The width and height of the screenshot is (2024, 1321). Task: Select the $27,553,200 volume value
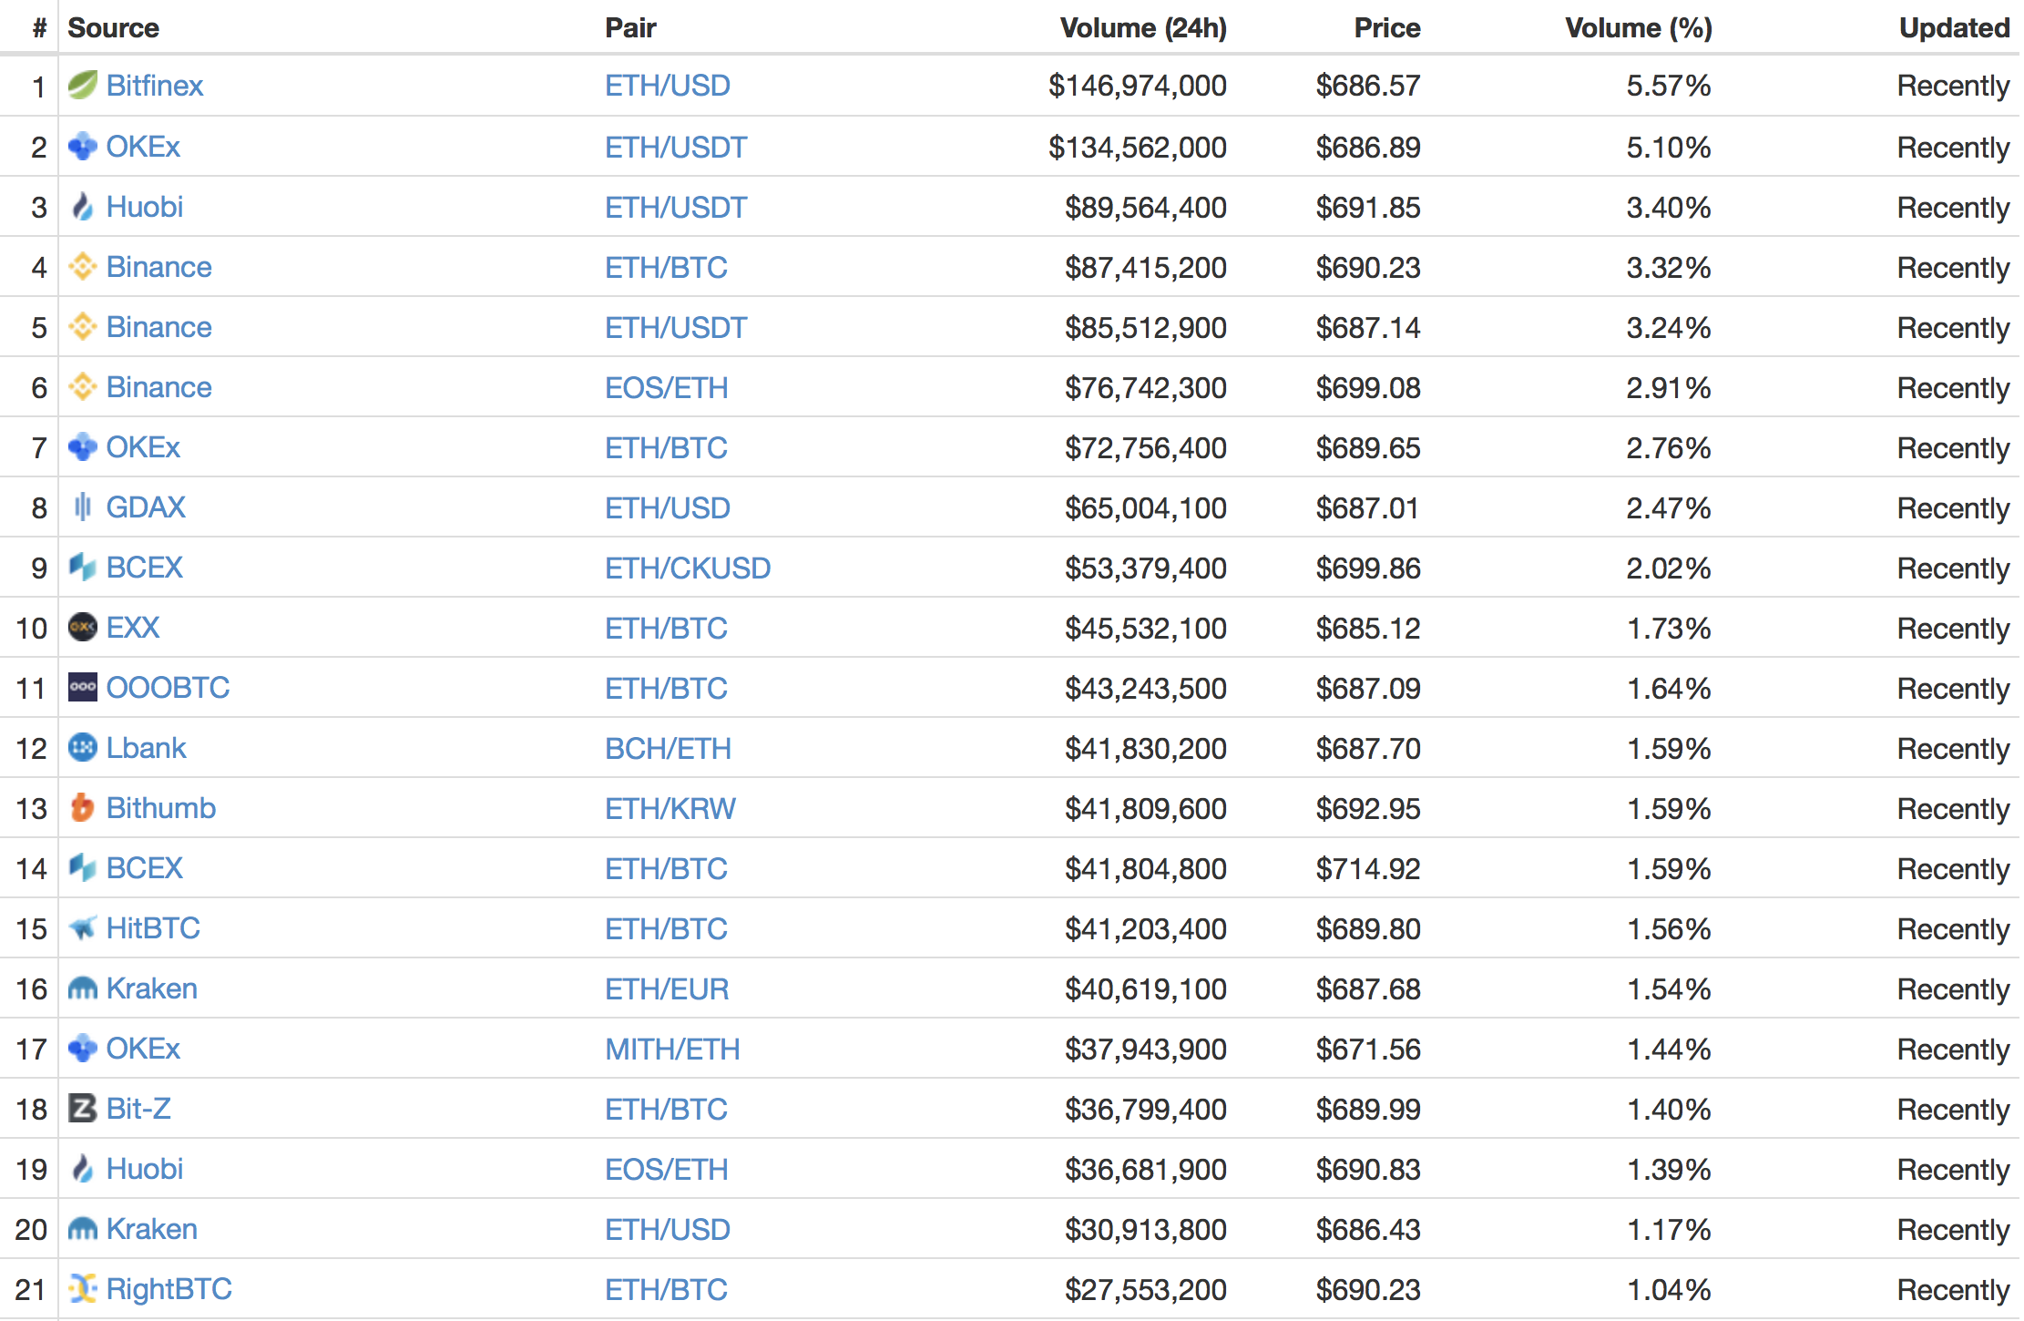1146,1289
